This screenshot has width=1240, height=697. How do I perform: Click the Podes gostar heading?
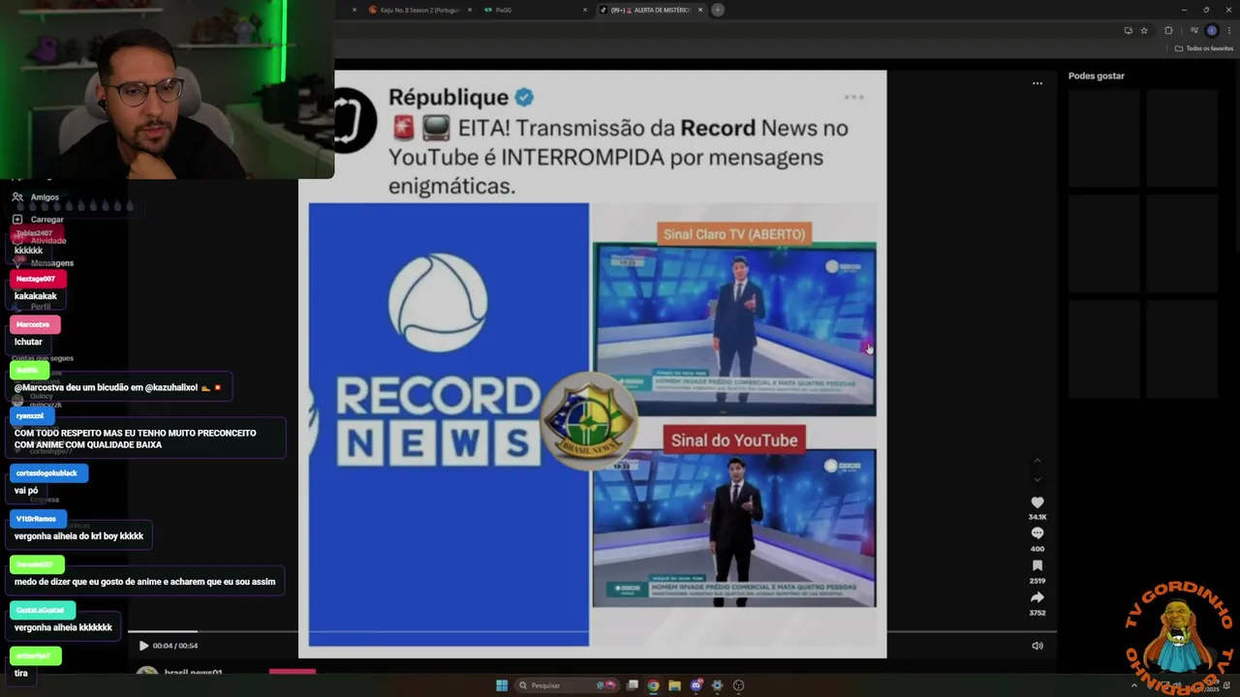tap(1097, 76)
